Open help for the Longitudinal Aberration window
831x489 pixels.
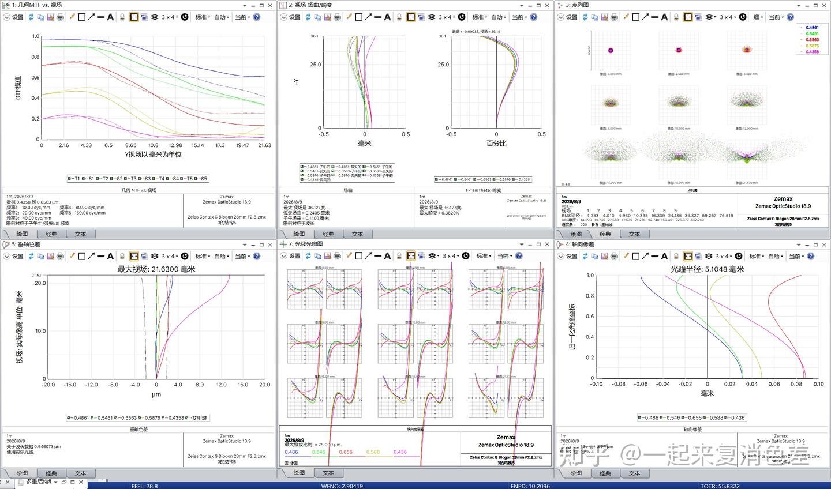point(811,256)
